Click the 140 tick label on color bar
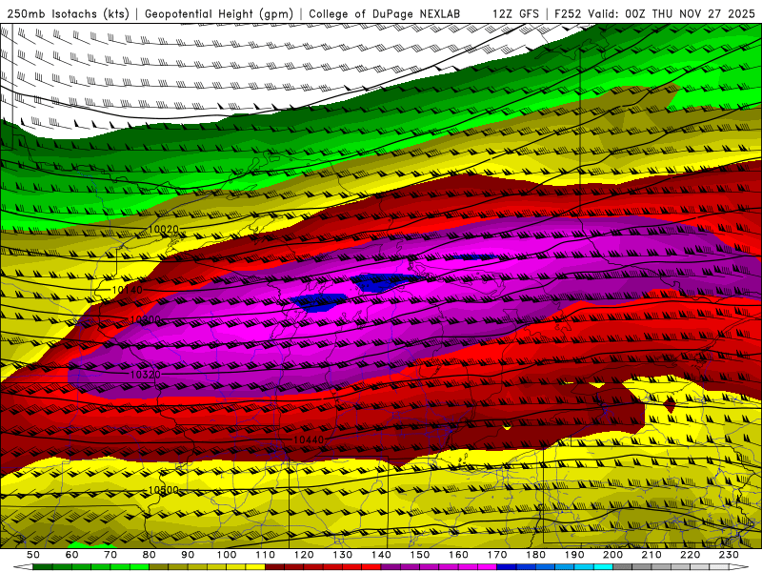This screenshot has height=572, width=762. click(x=381, y=555)
